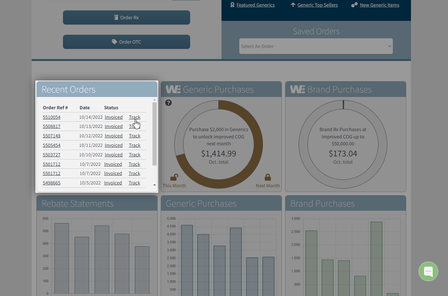
Task: Click Invoiced status for order 5507148
Action: (x=114, y=136)
